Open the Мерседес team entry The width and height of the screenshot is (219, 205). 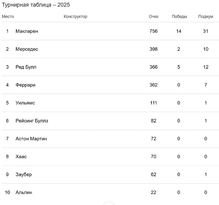pyautogui.click(x=27, y=49)
